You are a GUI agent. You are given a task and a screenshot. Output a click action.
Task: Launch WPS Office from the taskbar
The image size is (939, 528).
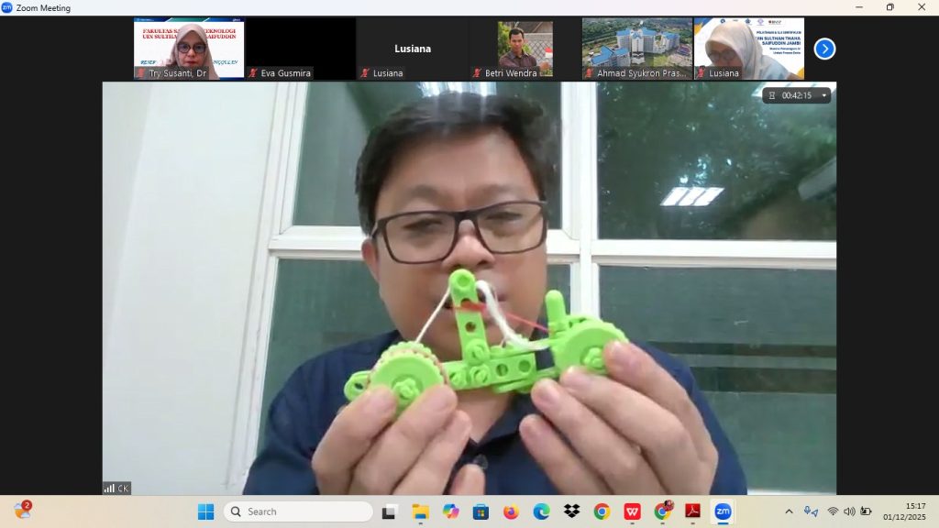click(x=632, y=511)
